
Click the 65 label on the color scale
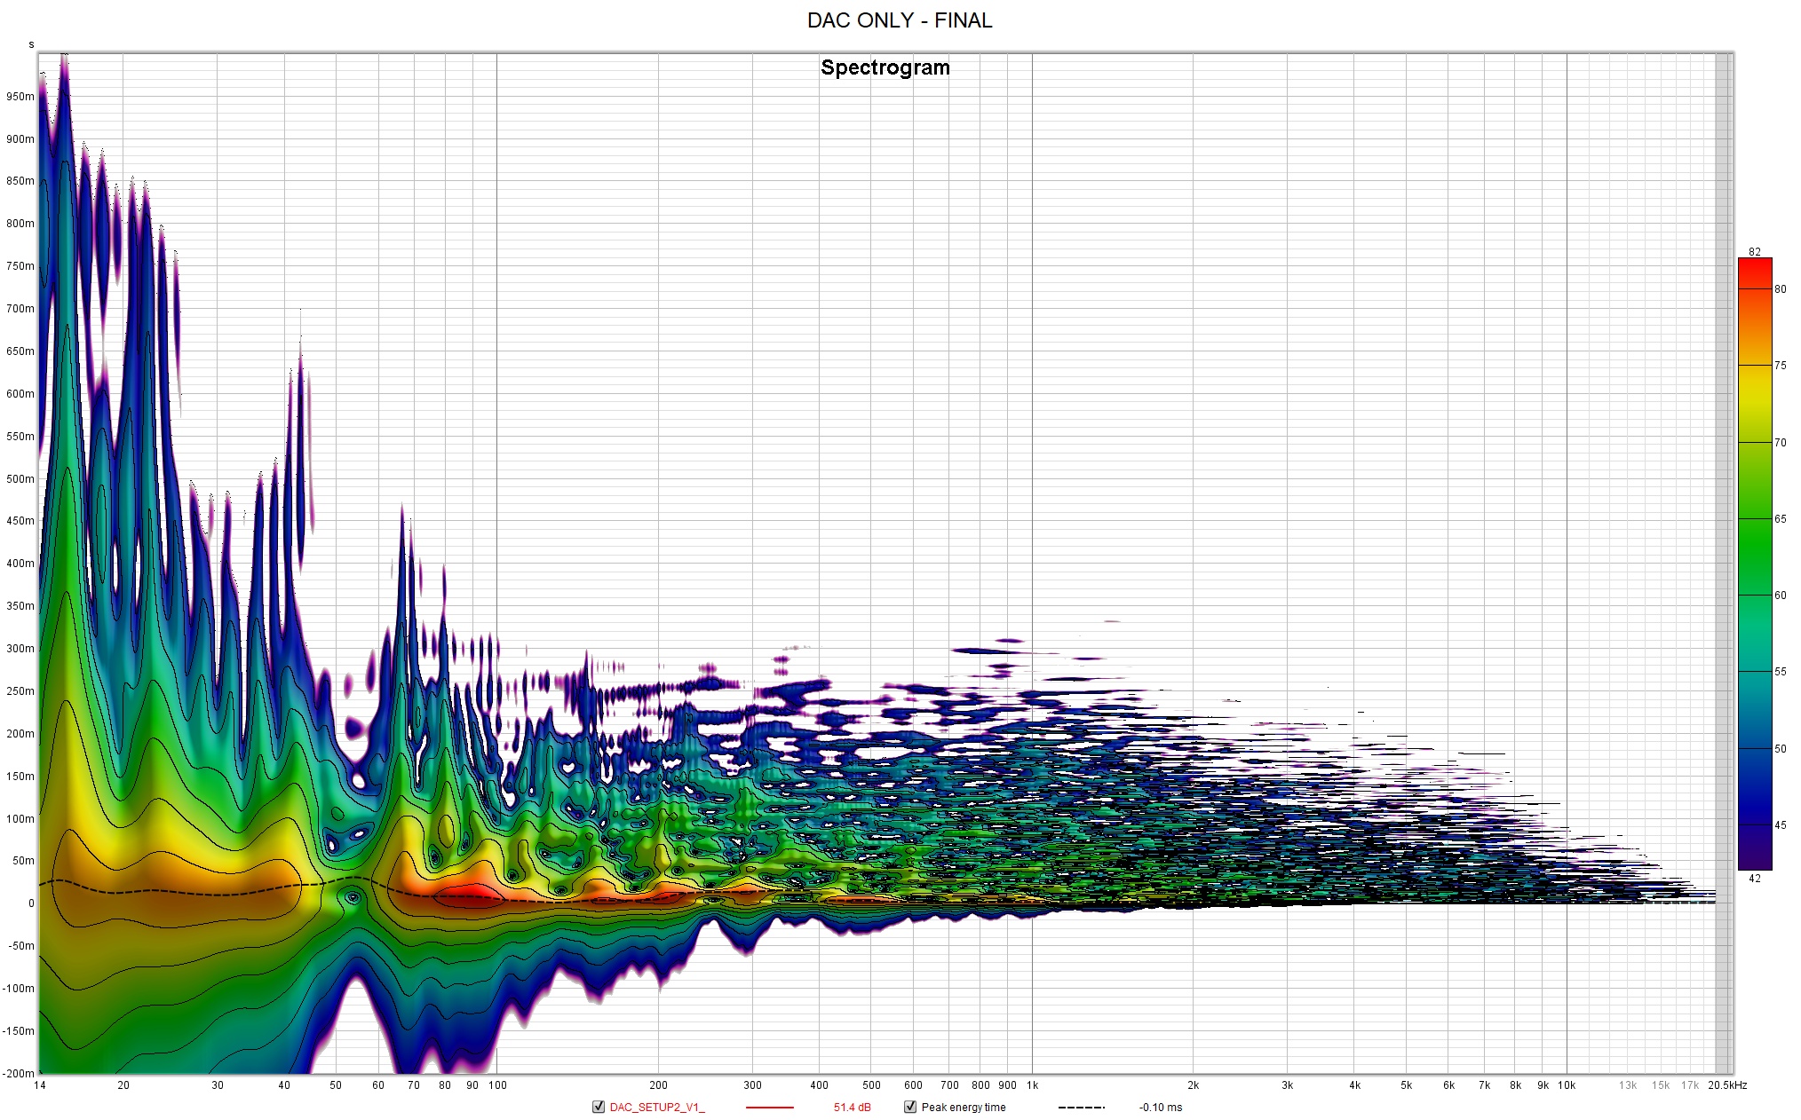tap(1780, 519)
